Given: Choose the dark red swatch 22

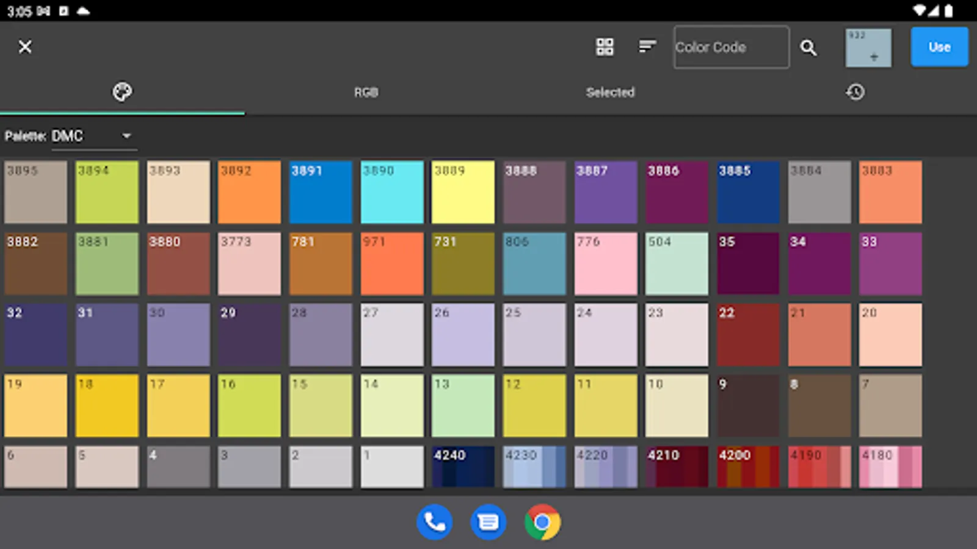Looking at the screenshot, I should [x=748, y=335].
